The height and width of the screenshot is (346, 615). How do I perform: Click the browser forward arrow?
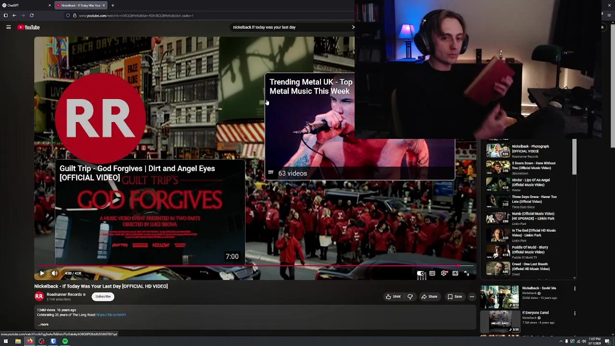[x=23, y=15]
